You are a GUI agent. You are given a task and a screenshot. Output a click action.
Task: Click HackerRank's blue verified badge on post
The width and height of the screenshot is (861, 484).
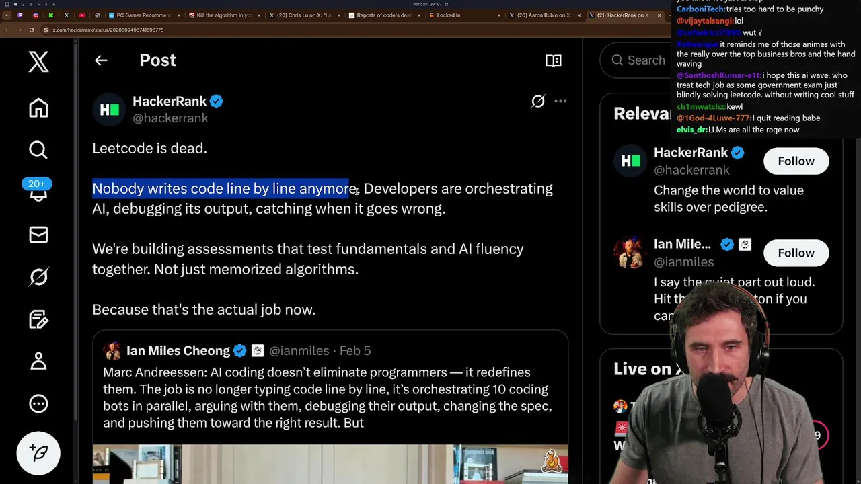[216, 102]
